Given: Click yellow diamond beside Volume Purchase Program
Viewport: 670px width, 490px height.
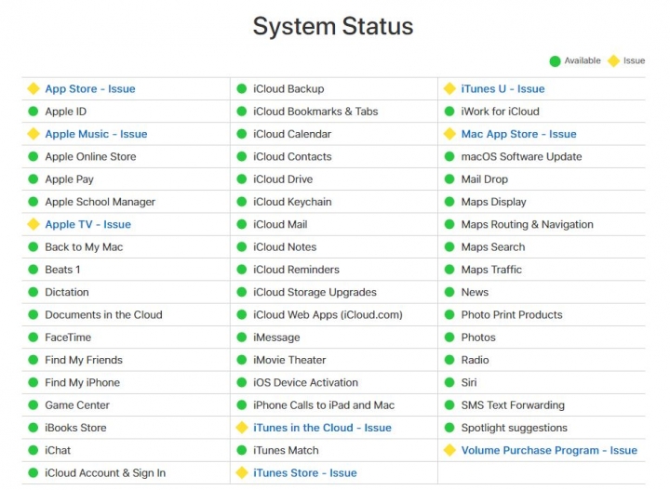Looking at the screenshot, I should pyautogui.click(x=449, y=450).
